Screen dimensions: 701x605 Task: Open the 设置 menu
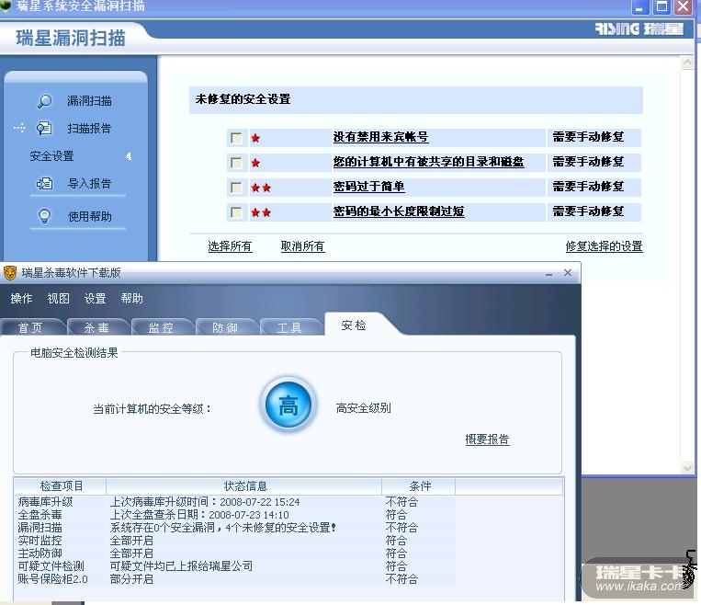(96, 299)
